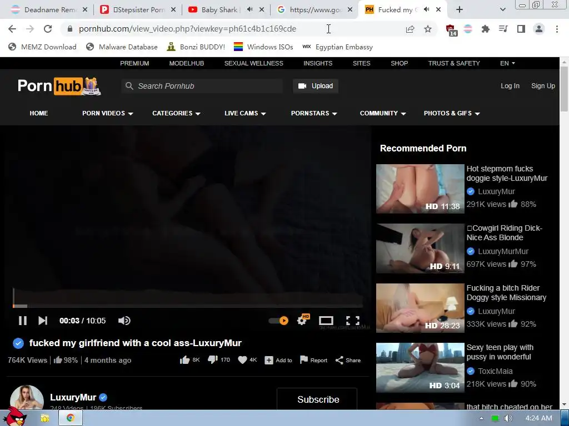Go to the HOME navigation item
This screenshot has height=426, width=569.
pyautogui.click(x=39, y=113)
